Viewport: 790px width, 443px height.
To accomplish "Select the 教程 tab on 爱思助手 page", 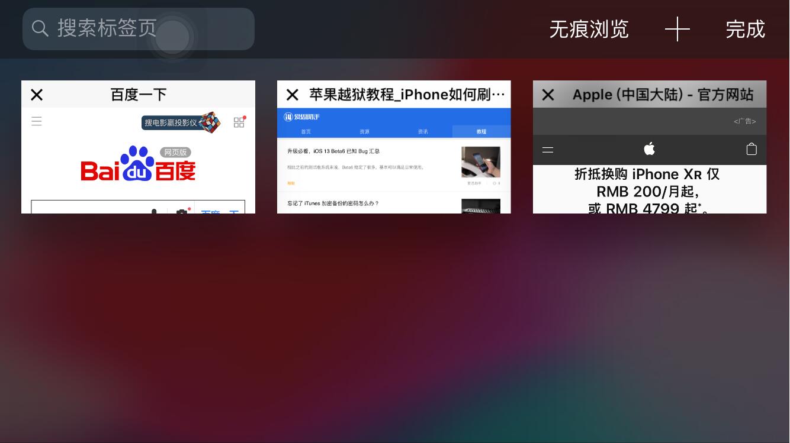I will 481,131.
